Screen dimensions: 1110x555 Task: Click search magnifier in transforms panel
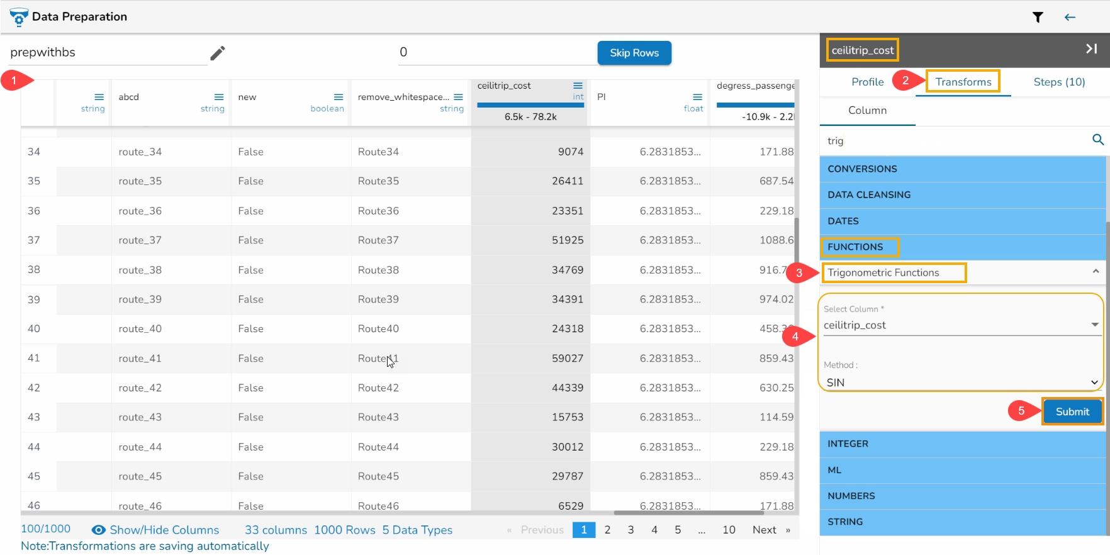[1097, 140]
